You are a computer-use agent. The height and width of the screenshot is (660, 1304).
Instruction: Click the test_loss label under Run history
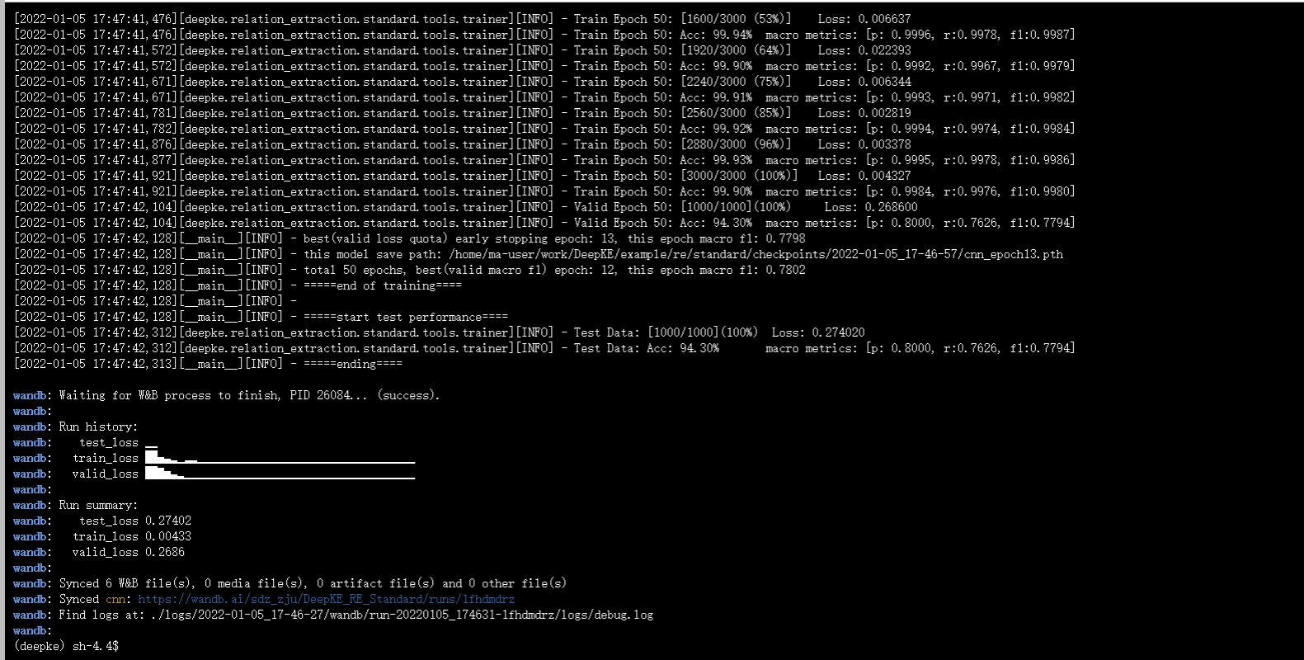[x=109, y=442]
